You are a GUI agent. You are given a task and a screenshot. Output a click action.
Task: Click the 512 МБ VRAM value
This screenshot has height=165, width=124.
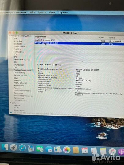pos(79,78)
